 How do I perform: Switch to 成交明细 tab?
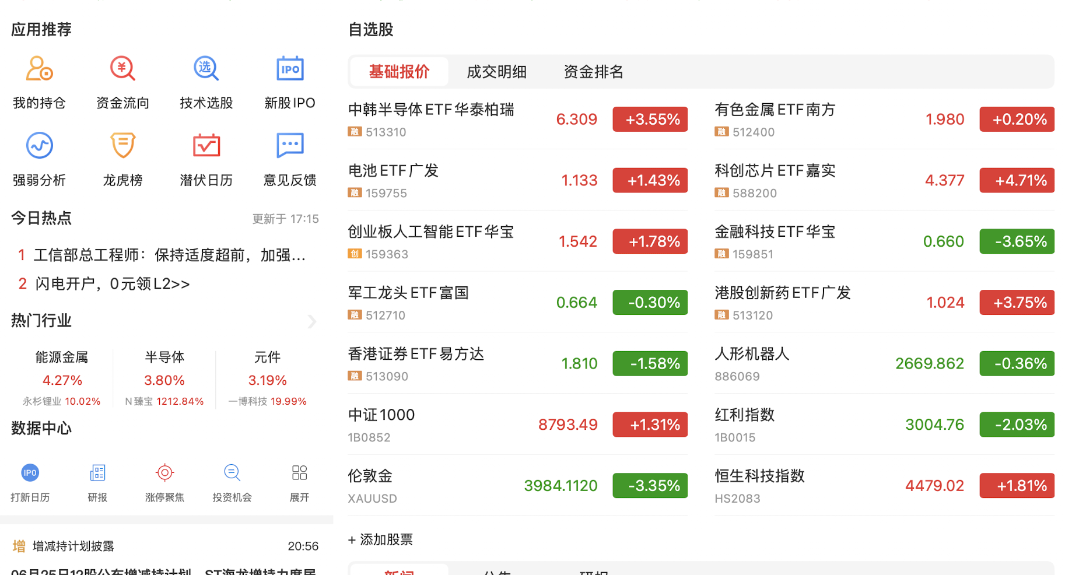click(x=496, y=72)
